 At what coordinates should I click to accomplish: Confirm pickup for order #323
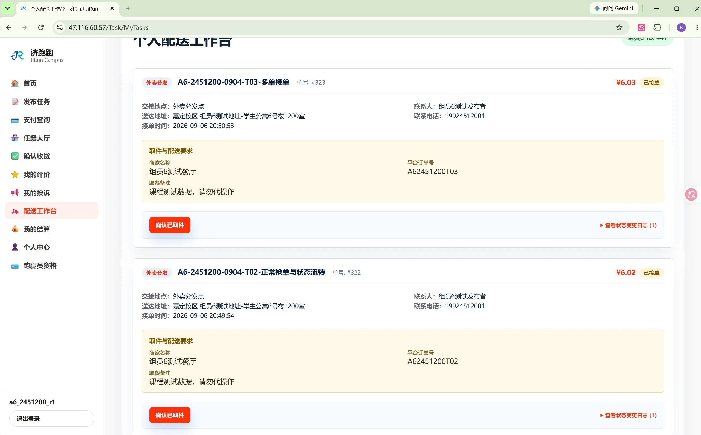tap(170, 225)
